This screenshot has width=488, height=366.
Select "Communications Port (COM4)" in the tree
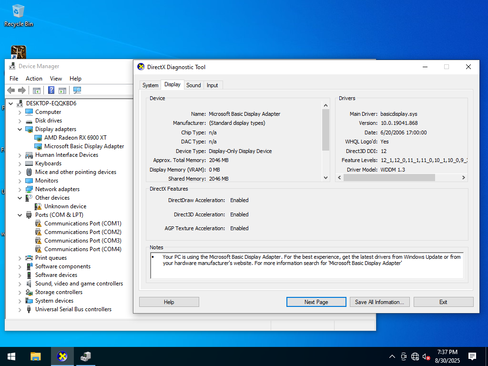click(x=83, y=249)
